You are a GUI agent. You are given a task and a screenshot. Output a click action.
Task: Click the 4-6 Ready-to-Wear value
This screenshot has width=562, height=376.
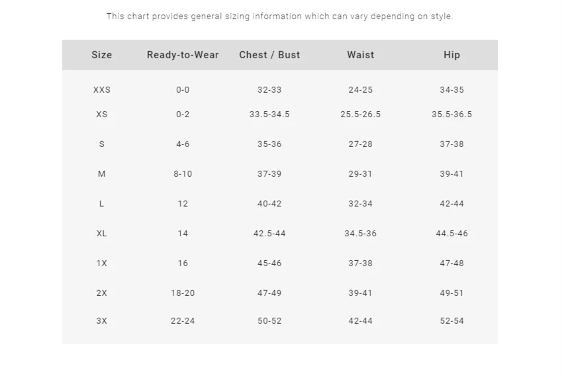tap(183, 144)
